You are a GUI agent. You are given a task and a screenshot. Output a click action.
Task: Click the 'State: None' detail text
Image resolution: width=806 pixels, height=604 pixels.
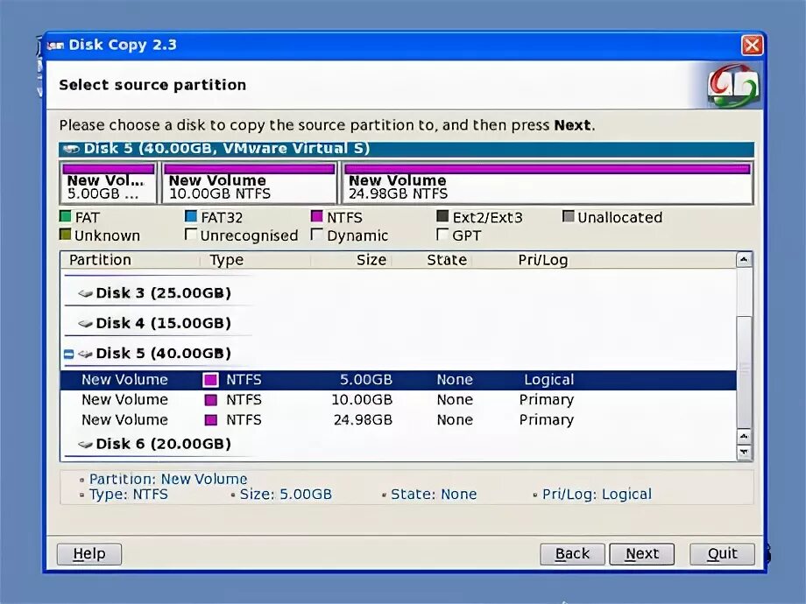pos(434,495)
